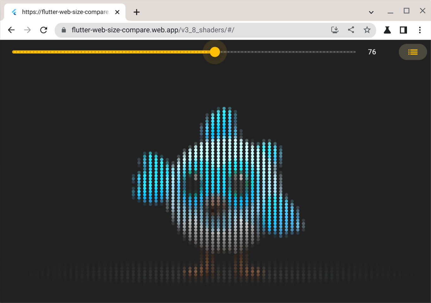
Task: Click the slider's yellow thumb handle
Action: tap(215, 52)
